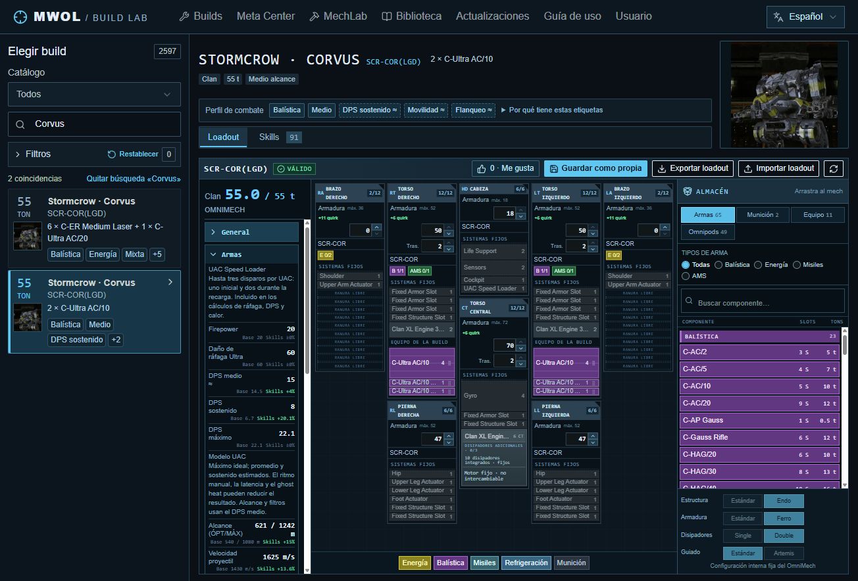Open the Español language dropdown
This screenshot has height=581, width=858.
805,17
